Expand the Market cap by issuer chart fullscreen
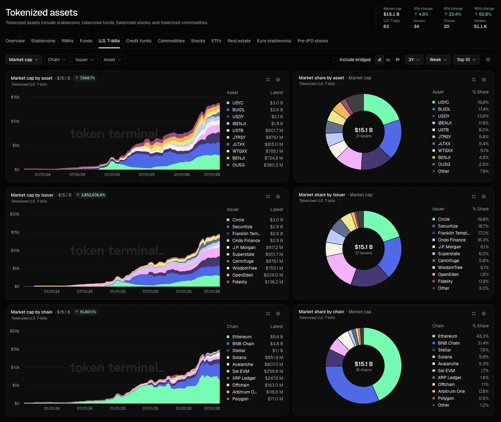This screenshot has height=422, width=501. tap(268, 196)
